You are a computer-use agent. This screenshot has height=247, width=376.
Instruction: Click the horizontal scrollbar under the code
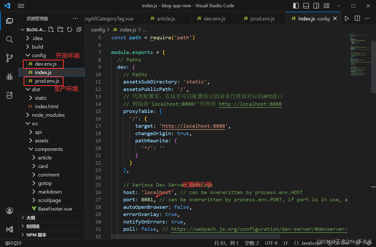pos(196,237)
